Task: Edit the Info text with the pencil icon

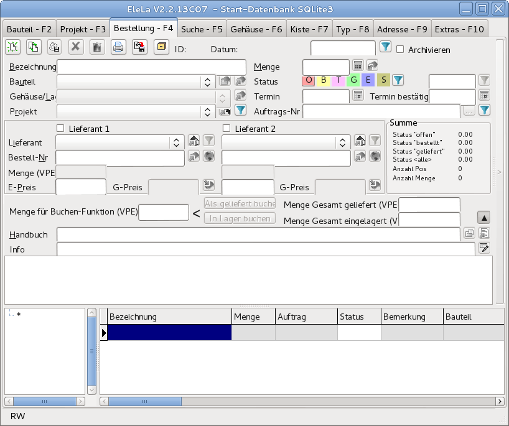Action: pyautogui.click(x=484, y=248)
